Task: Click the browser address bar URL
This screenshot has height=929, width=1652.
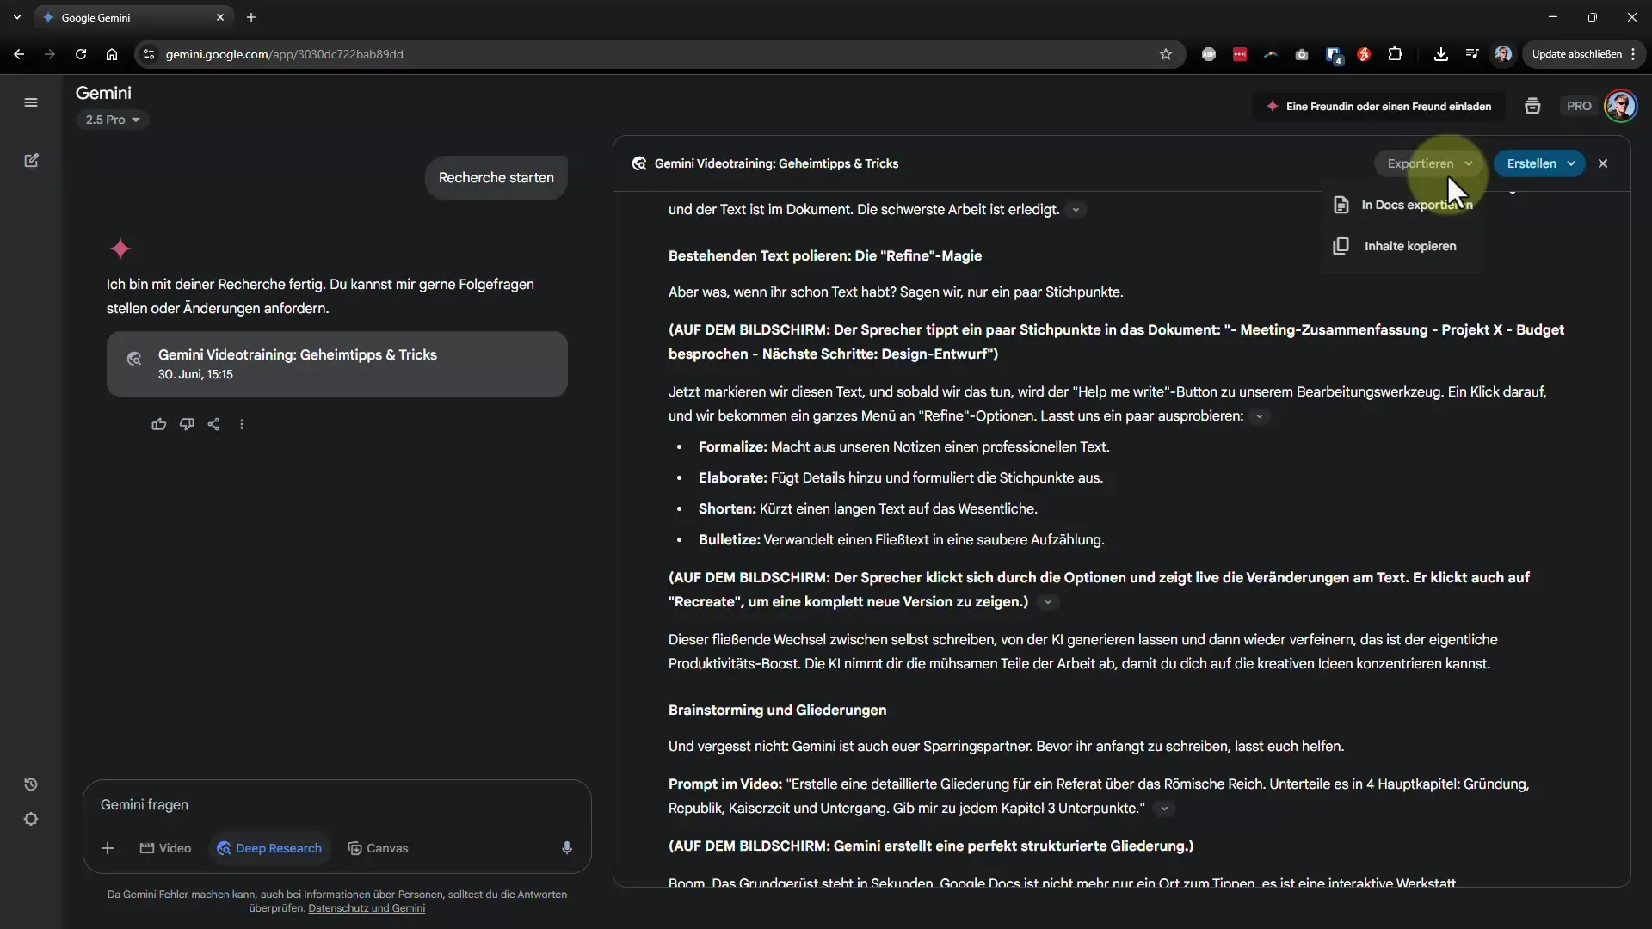Action: coord(285,54)
